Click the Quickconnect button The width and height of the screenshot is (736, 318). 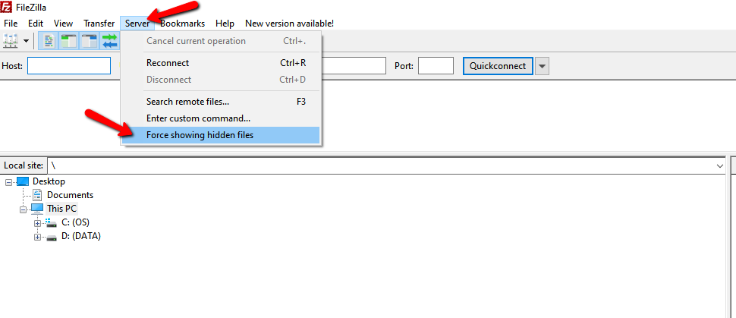[x=498, y=66]
